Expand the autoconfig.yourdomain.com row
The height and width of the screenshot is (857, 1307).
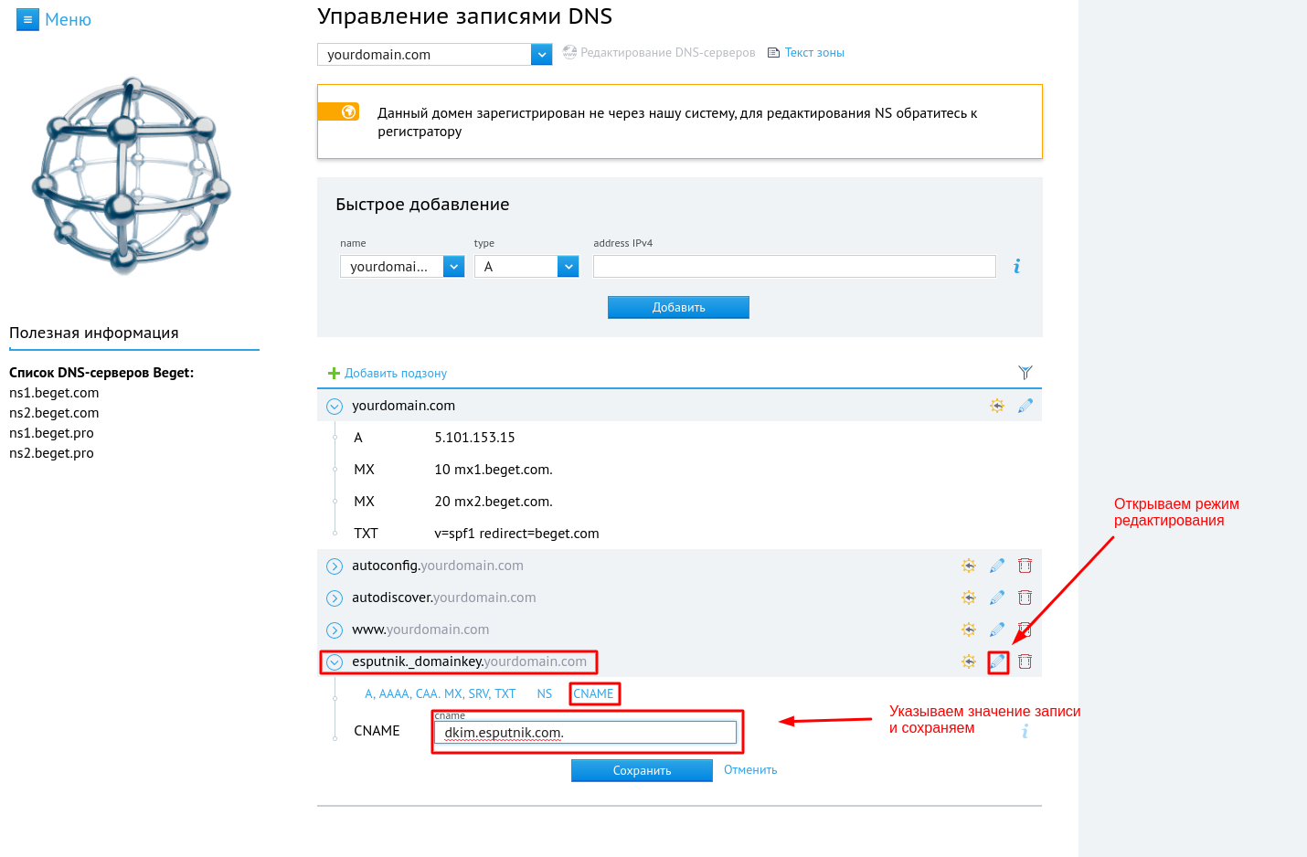click(x=335, y=566)
